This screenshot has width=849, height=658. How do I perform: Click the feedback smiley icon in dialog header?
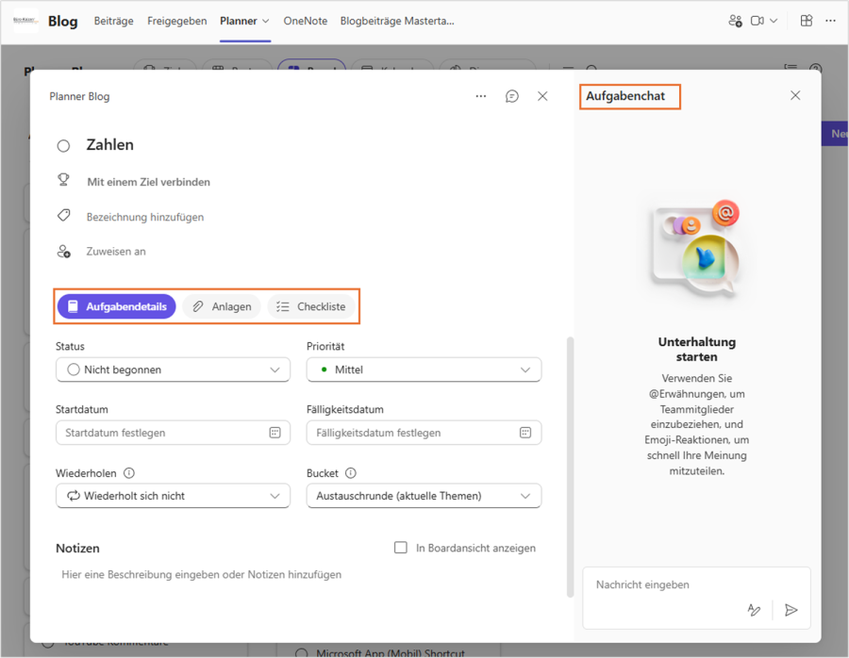[511, 95]
